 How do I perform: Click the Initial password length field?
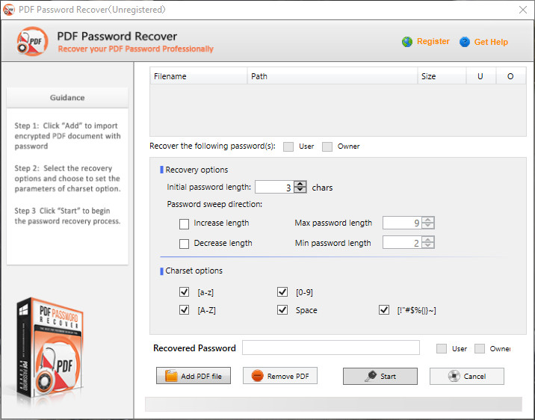tap(274, 187)
